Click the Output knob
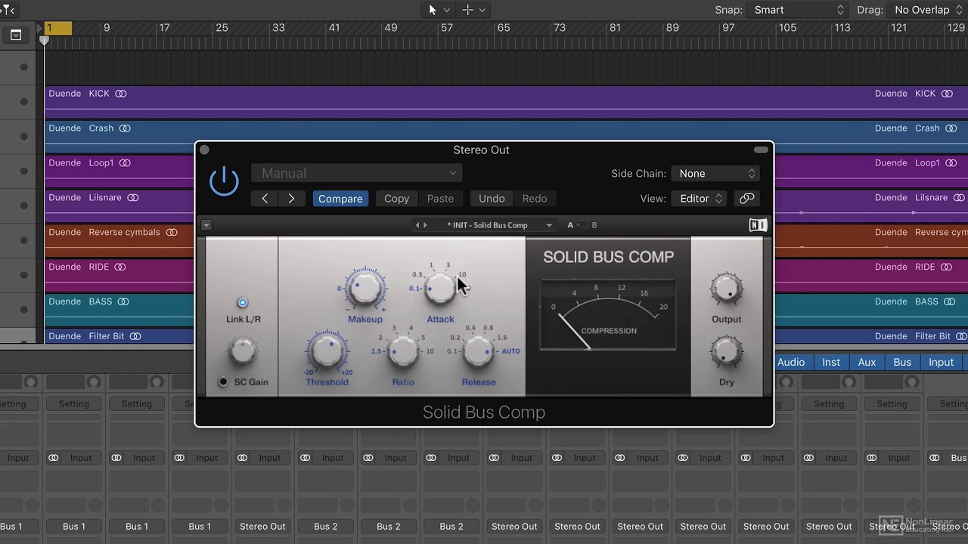Screen dimensions: 968x544 pyautogui.click(x=726, y=289)
